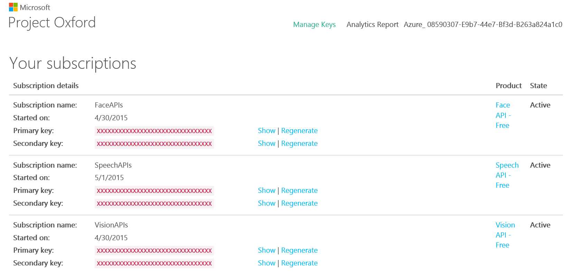Click the Azure account name in header

pyautogui.click(x=483, y=25)
